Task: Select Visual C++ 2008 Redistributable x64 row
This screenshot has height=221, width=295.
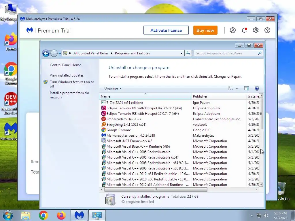Action: [x=180, y=163]
